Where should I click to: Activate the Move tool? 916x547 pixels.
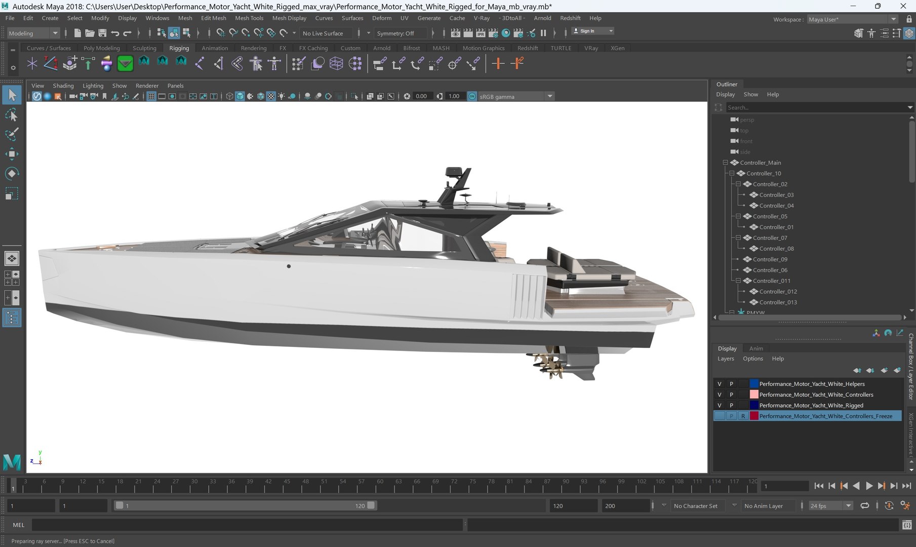(x=12, y=154)
